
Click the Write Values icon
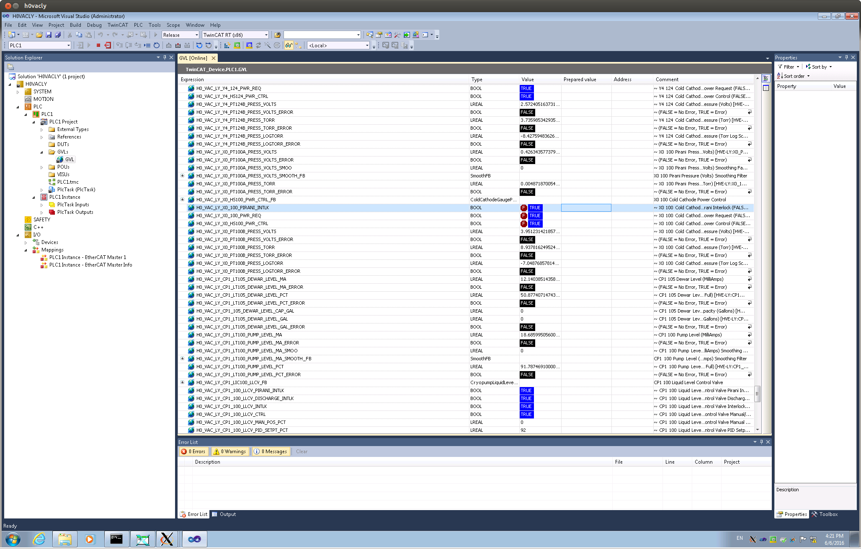pos(169,46)
